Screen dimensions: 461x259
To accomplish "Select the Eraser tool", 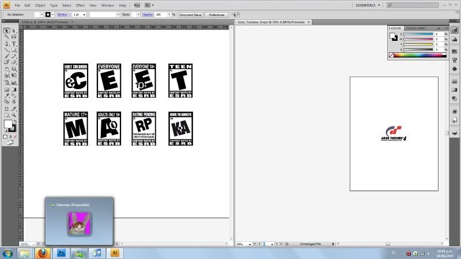I will tap(13, 62).
